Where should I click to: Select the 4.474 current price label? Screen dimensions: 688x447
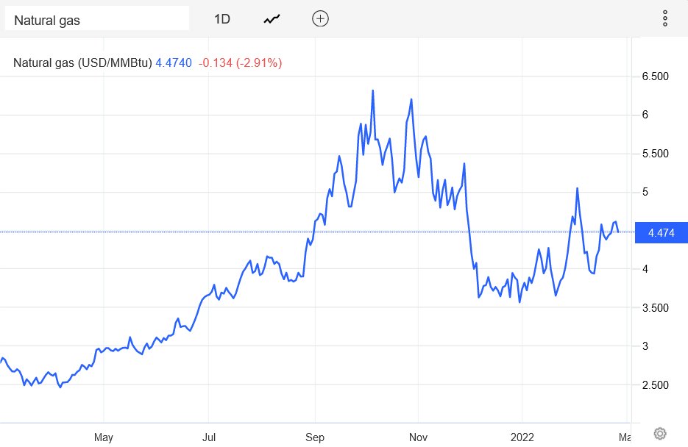(x=662, y=233)
